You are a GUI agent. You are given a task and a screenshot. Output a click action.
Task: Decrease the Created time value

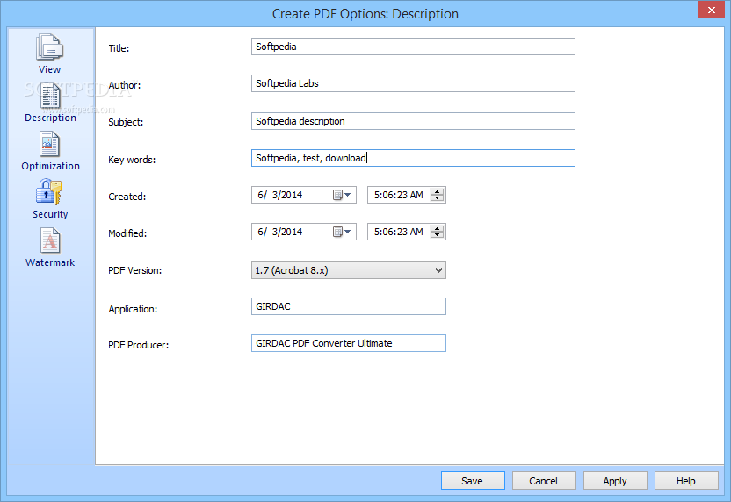point(437,198)
